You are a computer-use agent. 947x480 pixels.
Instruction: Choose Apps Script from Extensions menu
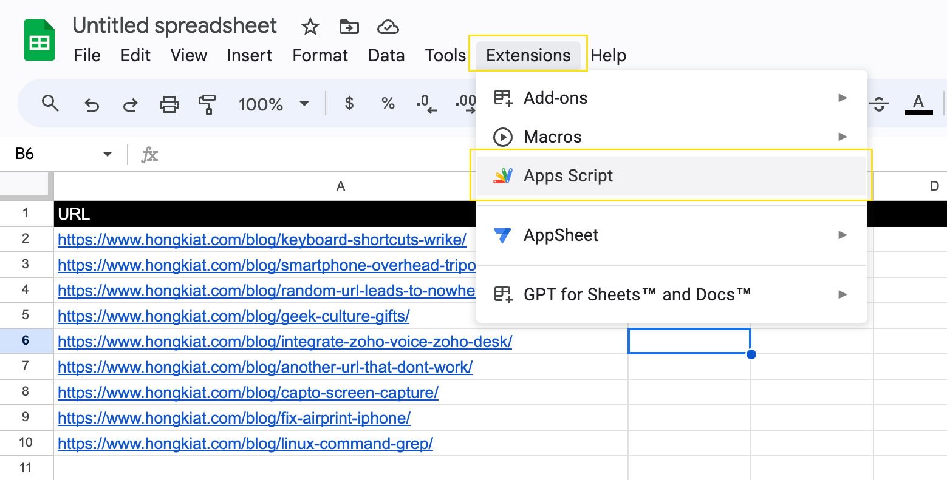pyautogui.click(x=672, y=176)
